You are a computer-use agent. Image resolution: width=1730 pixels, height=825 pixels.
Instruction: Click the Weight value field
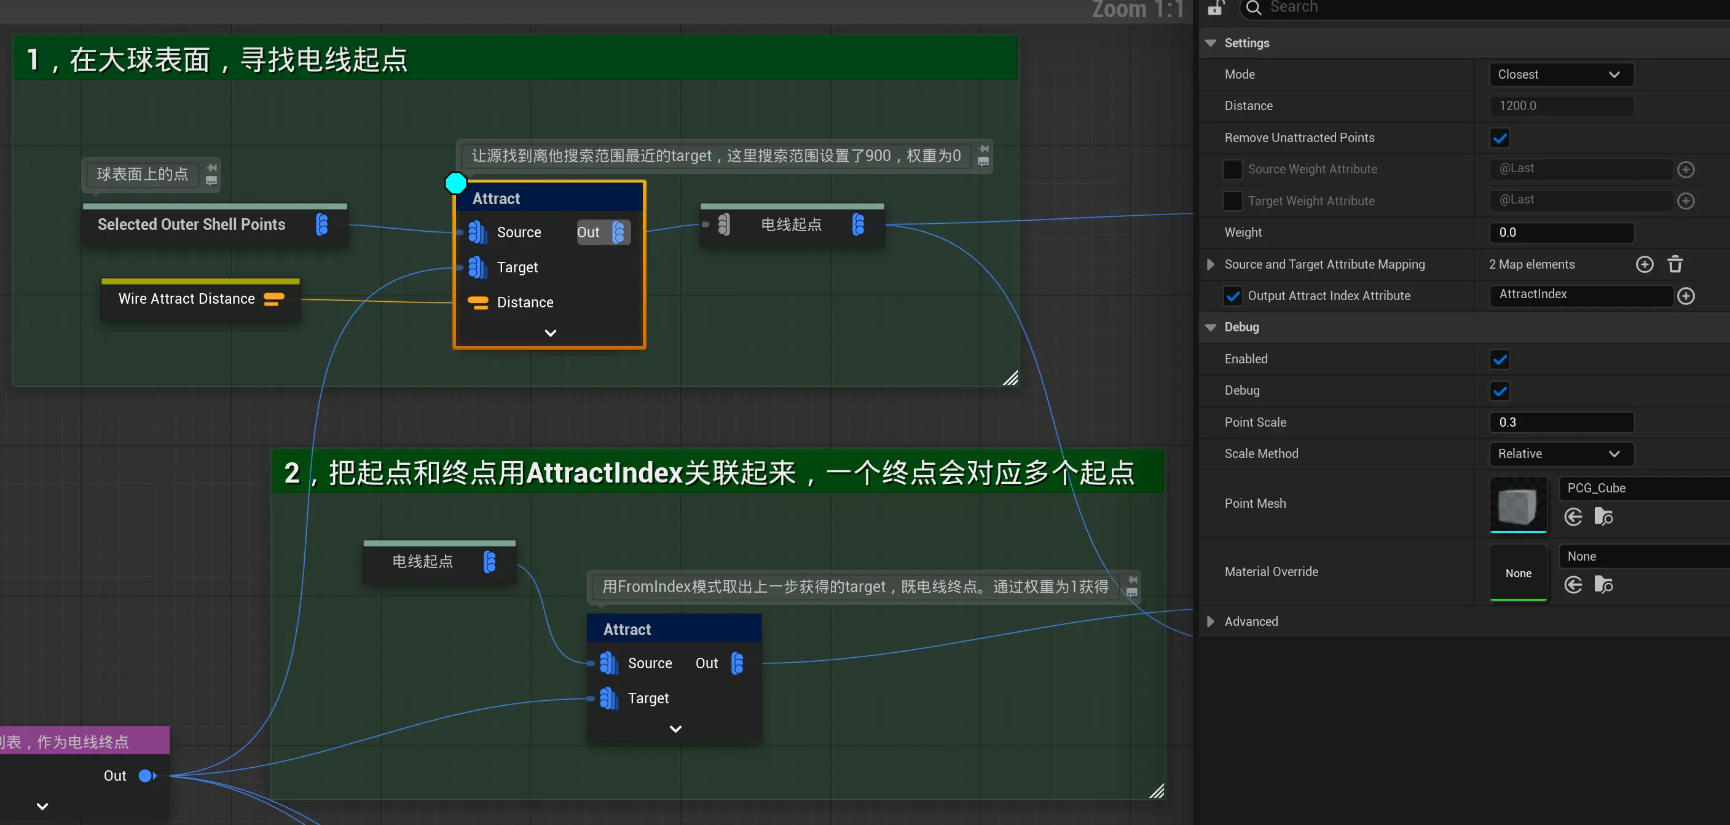click(1561, 232)
